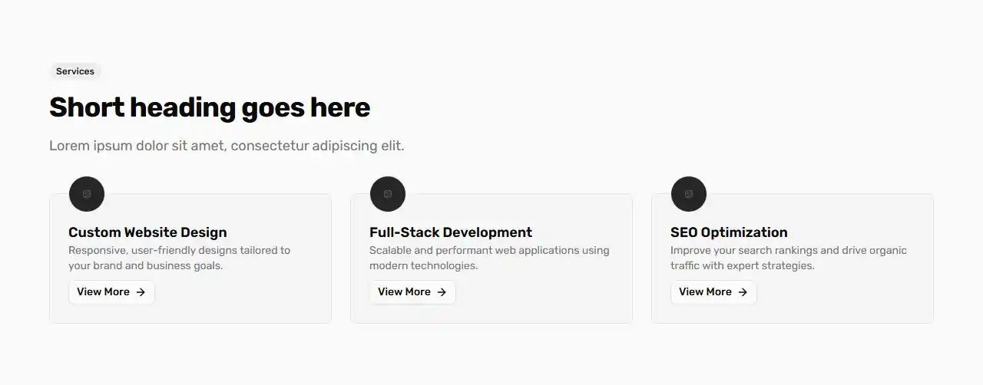983x385 pixels.
Task: Click the arrow icon in Custom Website Design's button
Action: click(x=141, y=292)
